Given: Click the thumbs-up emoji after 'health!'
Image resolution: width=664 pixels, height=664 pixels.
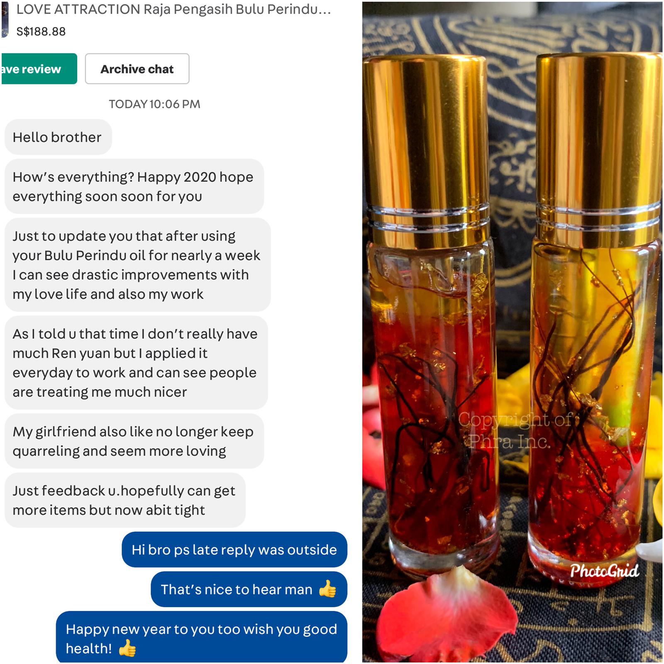Looking at the screenshot, I should pos(127,648).
